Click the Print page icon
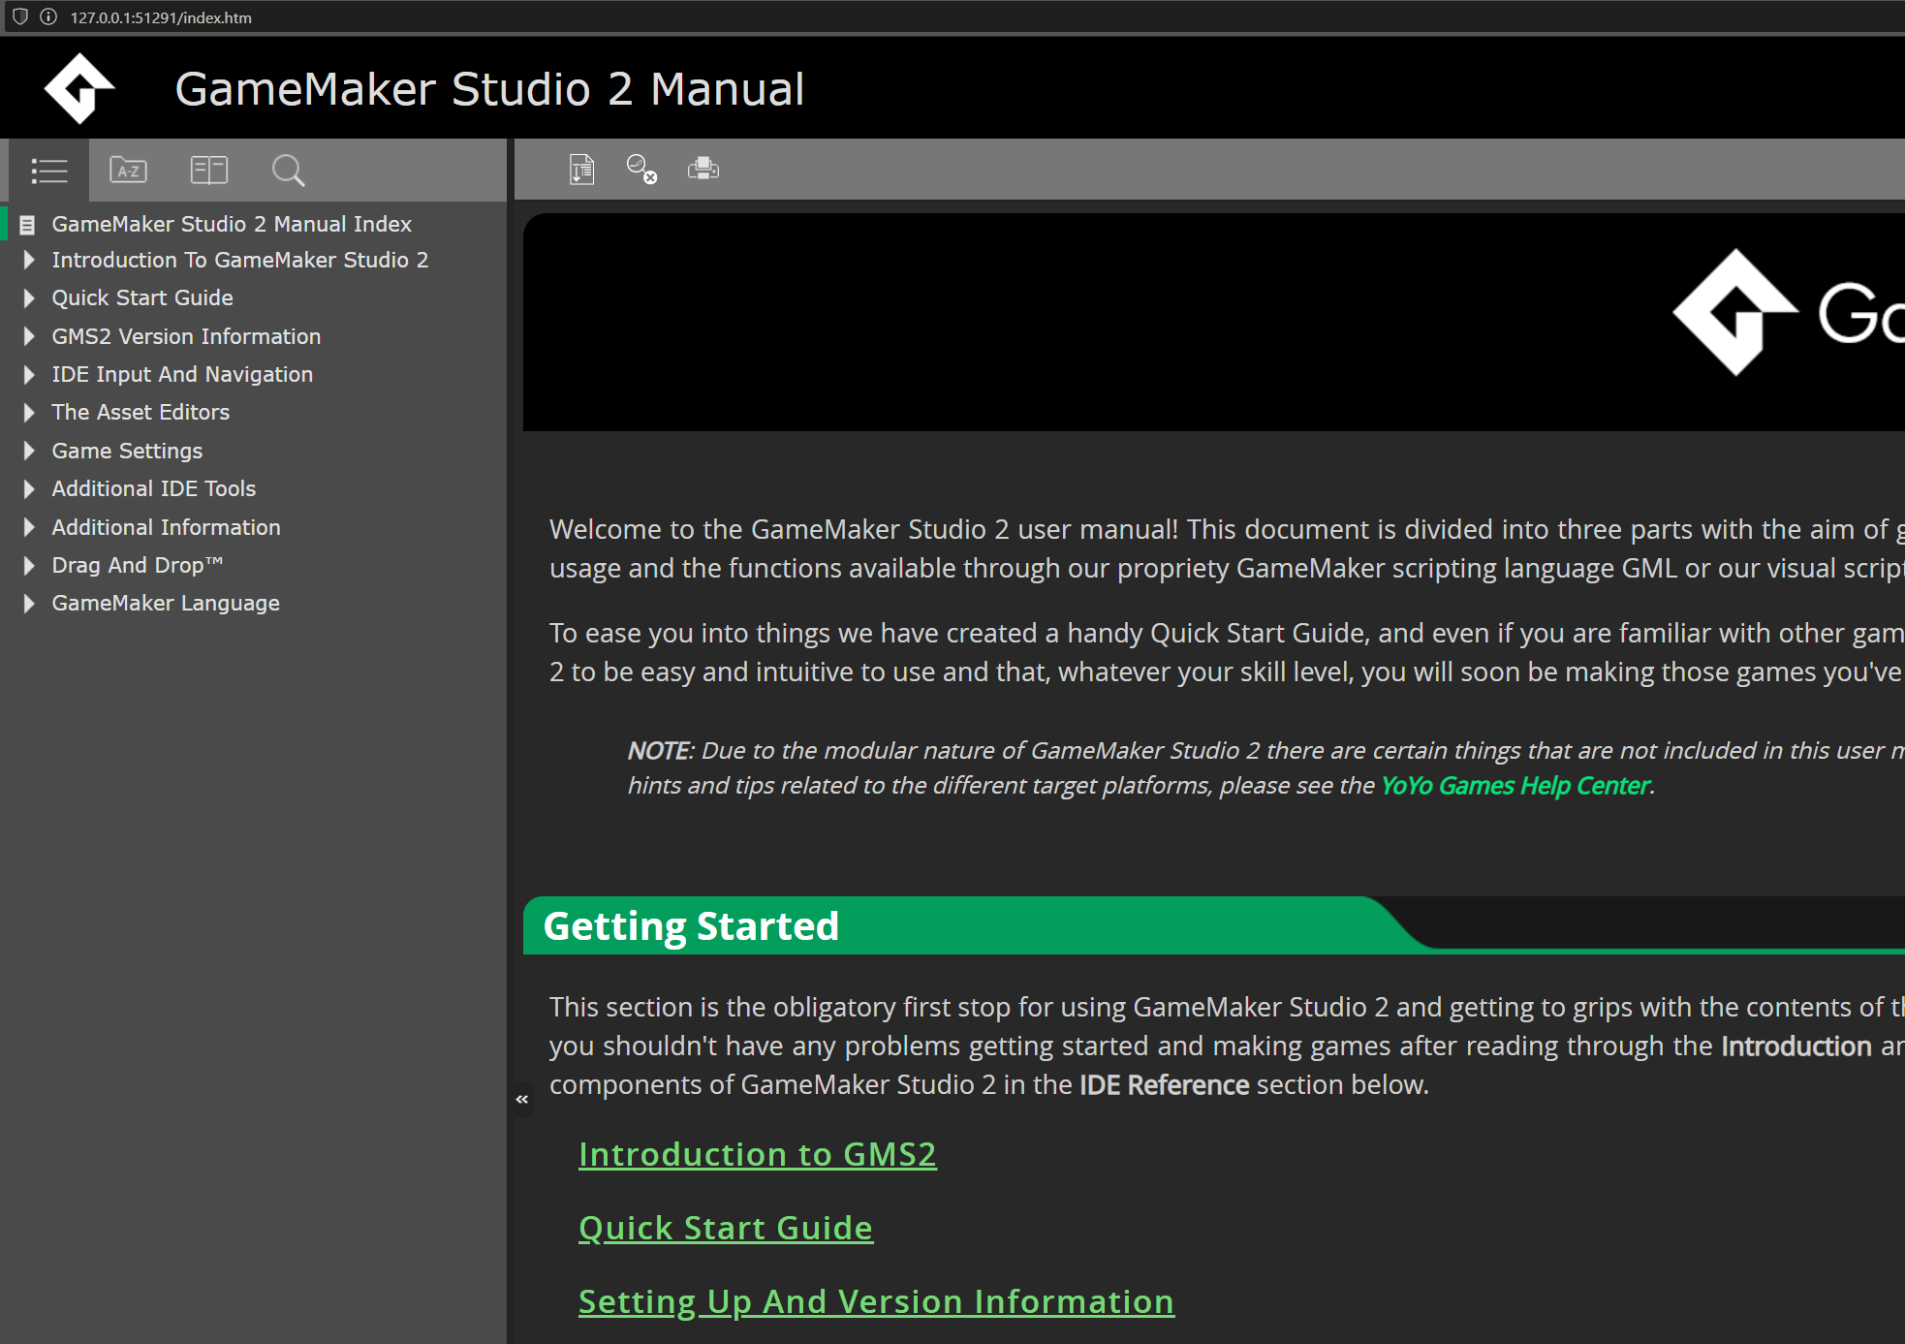The image size is (1905, 1344). [x=703, y=170]
